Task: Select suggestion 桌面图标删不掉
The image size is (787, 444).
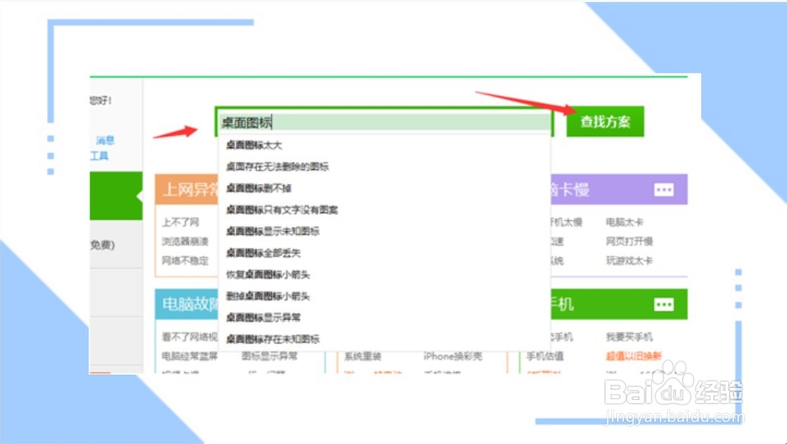Action: [258, 188]
